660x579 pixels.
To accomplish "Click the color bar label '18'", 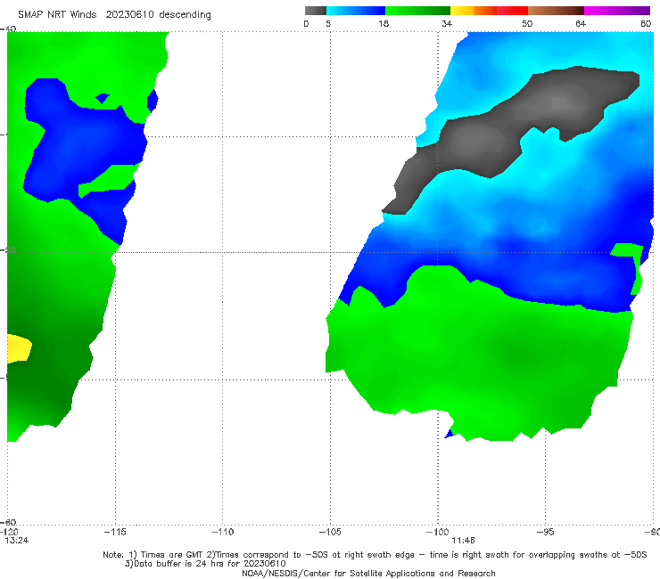I will pos(384,23).
